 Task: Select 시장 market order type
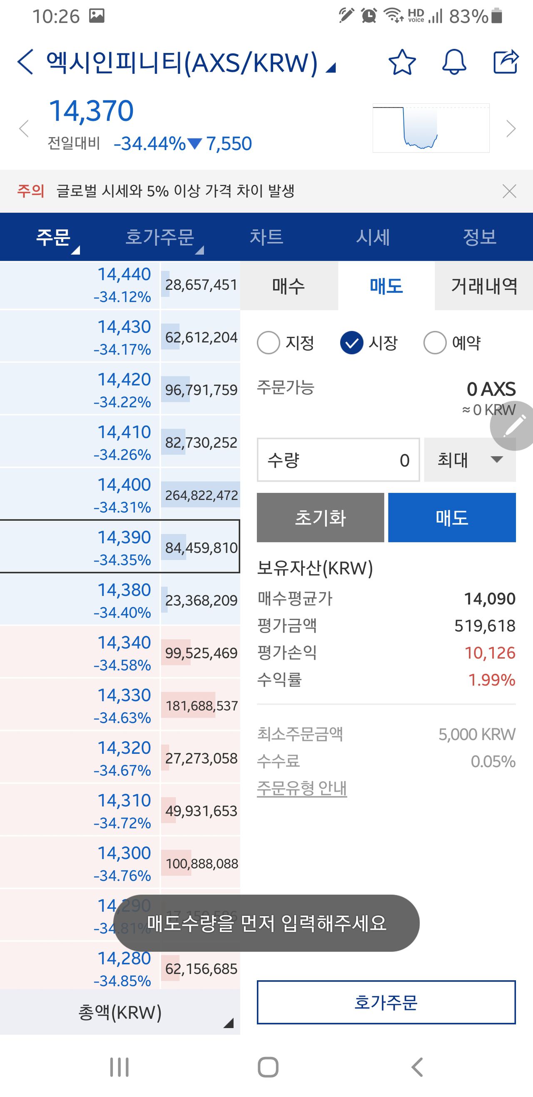coord(369,342)
